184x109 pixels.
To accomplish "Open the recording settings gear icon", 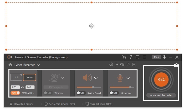I will [x=111, y=64].
